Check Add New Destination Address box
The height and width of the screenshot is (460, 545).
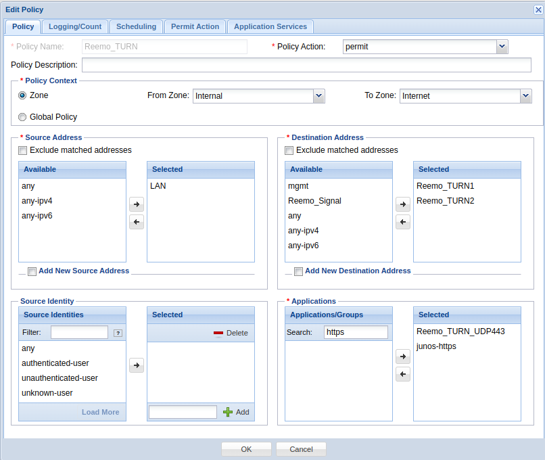coord(298,271)
